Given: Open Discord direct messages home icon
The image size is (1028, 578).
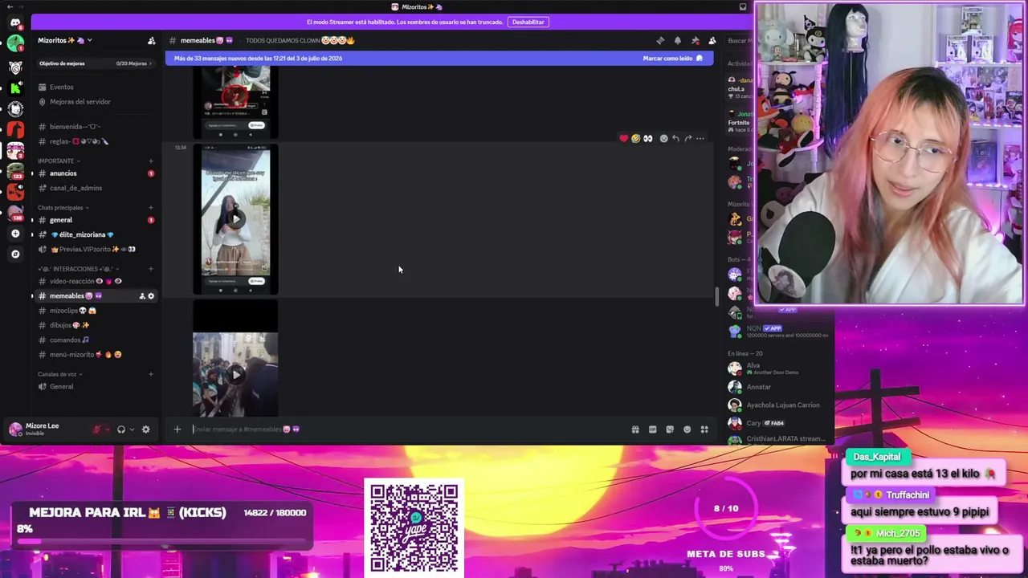Looking at the screenshot, I should point(15,22).
